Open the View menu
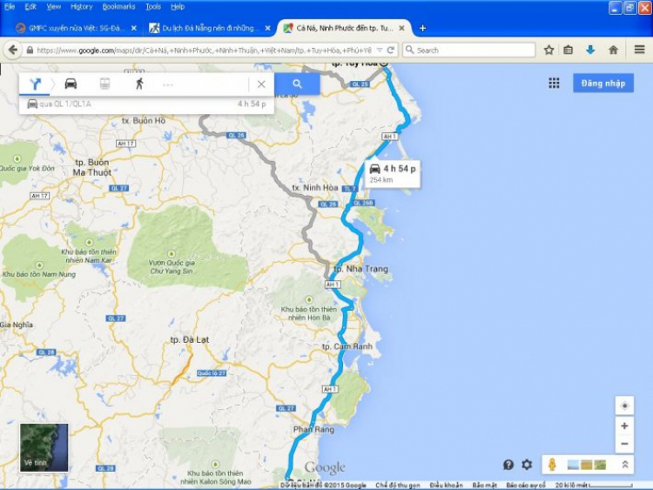This screenshot has width=653, height=490. 54,7
